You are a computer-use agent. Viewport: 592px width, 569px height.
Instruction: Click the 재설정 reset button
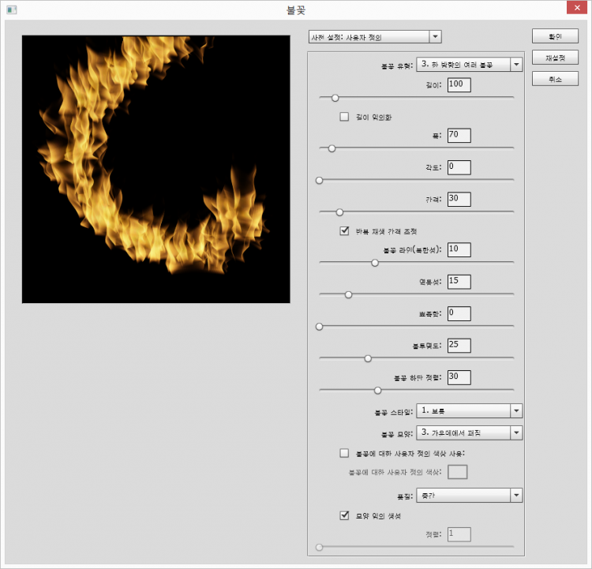click(555, 58)
